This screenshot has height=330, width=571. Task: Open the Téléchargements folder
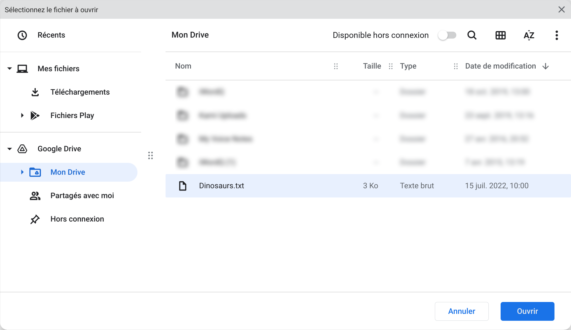[x=80, y=92]
